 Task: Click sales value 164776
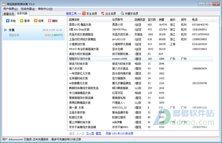tap(163, 25)
